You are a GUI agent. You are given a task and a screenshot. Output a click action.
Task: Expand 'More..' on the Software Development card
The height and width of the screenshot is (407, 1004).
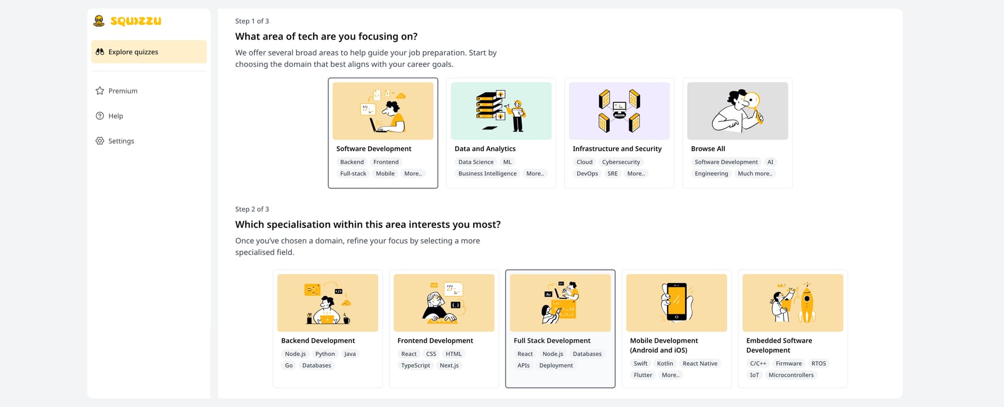[413, 173]
